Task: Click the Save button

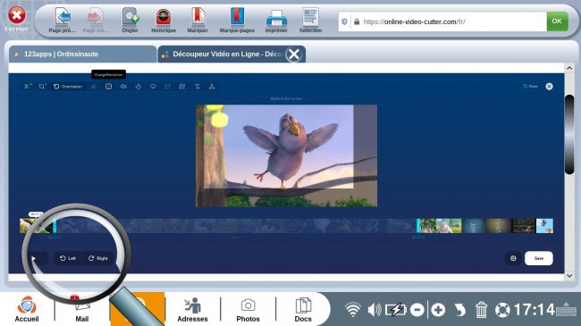Action: pyautogui.click(x=539, y=258)
